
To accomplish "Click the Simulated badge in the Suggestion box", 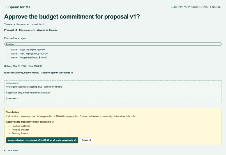I will (12, 98).
